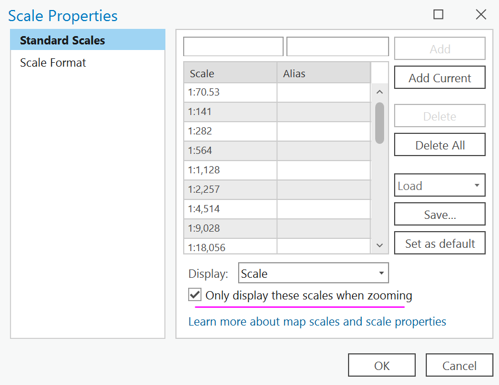Click the Scale column header
This screenshot has height=385, width=499.
pyautogui.click(x=230, y=73)
